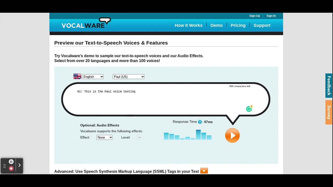Open the Demo menu item
This screenshot has height=187, width=333.
[216, 25]
